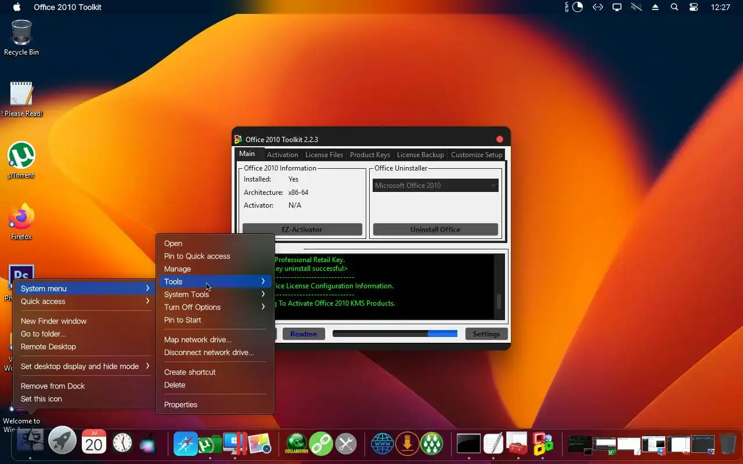
Task: Open the Recycle Bin desktop icon
Action: pyautogui.click(x=21, y=32)
